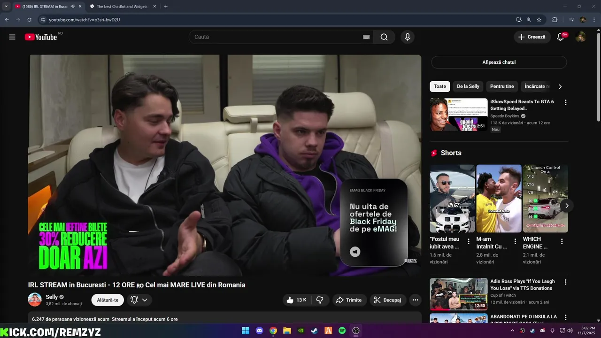
Task: Open Steam from the taskbar
Action: point(314,330)
